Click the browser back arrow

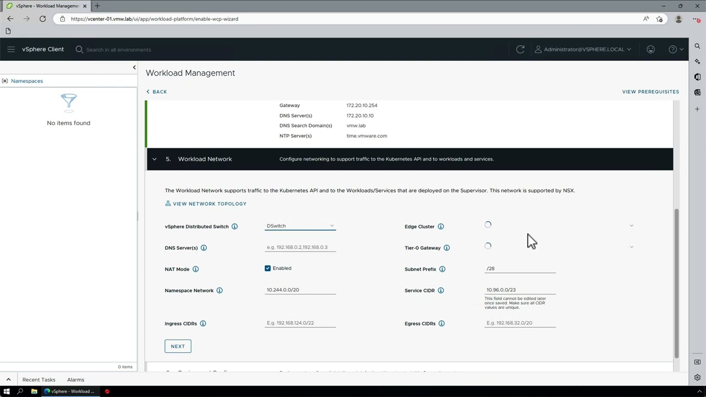tap(10, 19)
